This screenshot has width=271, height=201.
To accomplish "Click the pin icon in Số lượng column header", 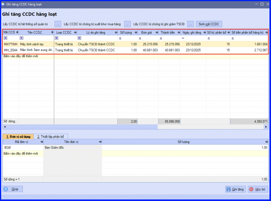I will (135, 32).
